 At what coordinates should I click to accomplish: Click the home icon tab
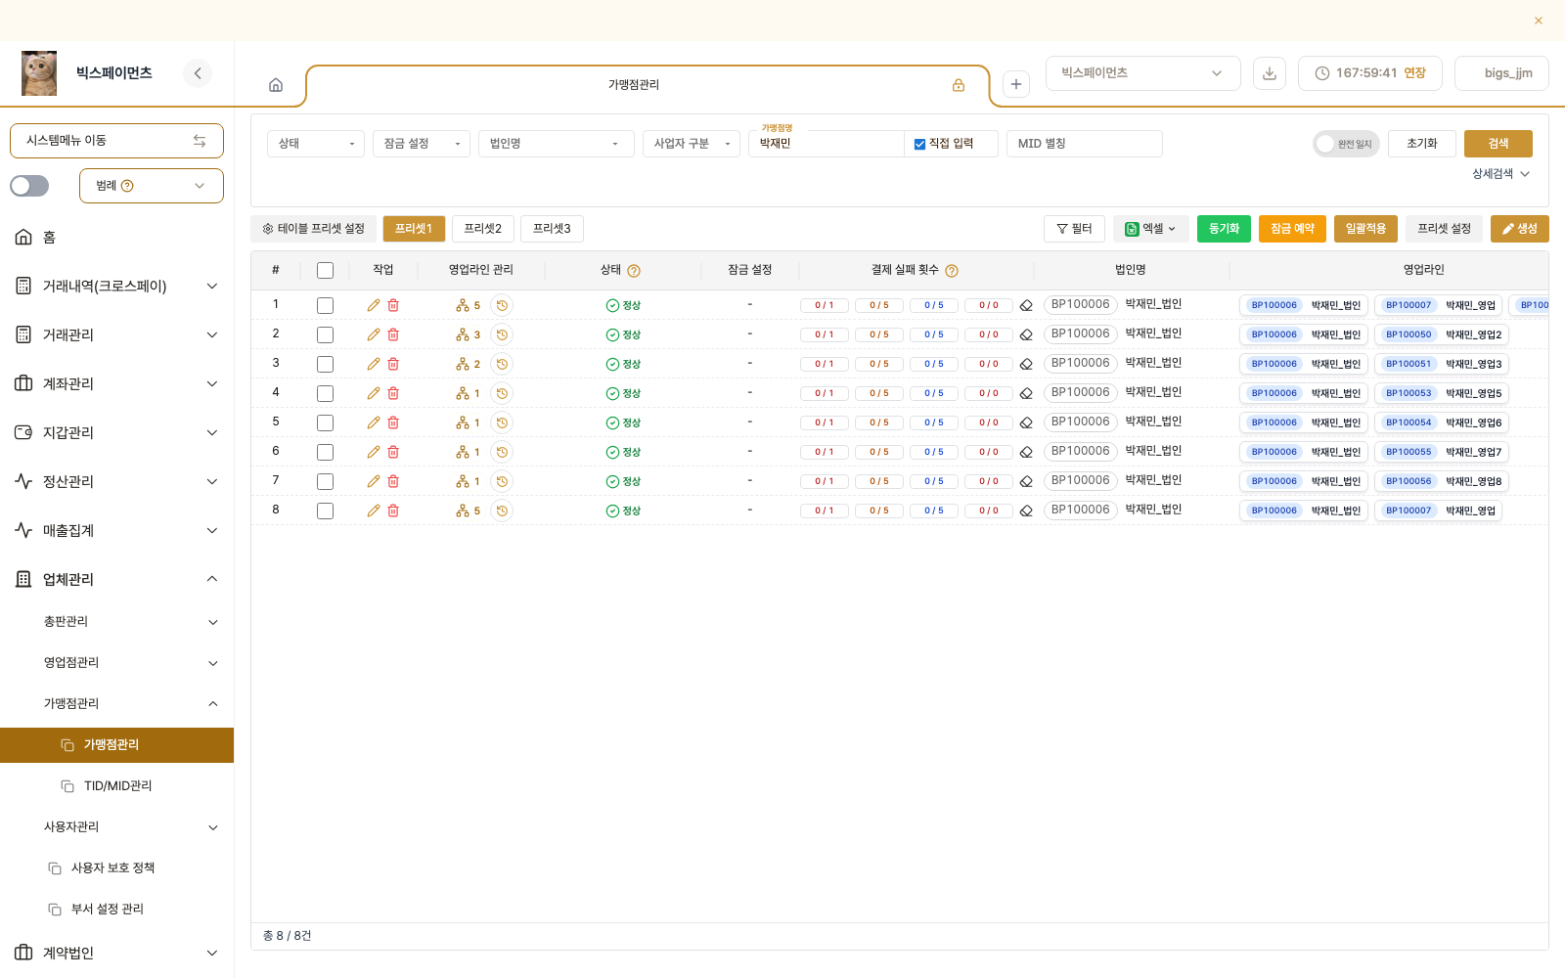[x=276, y=85]
